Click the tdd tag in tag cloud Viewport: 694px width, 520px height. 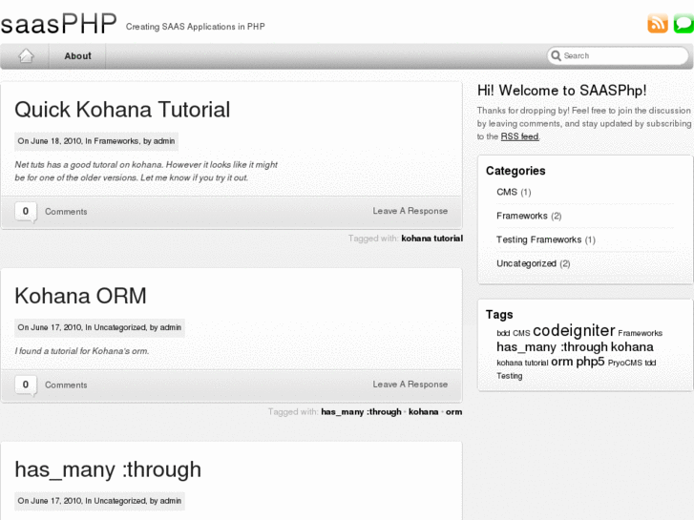[650, 363]
